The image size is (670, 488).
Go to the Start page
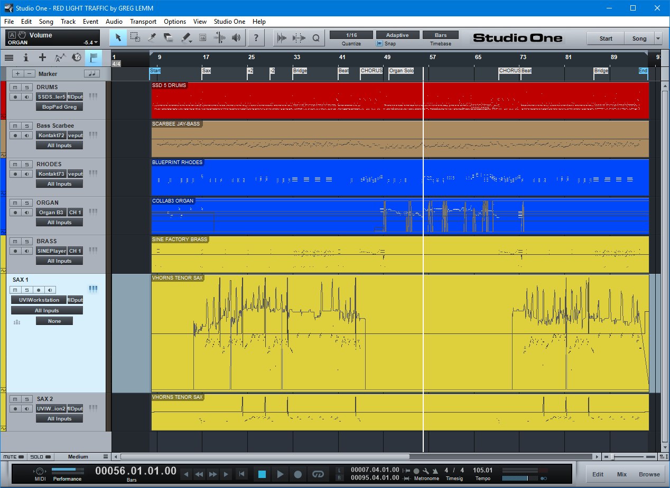pos(606,39)
